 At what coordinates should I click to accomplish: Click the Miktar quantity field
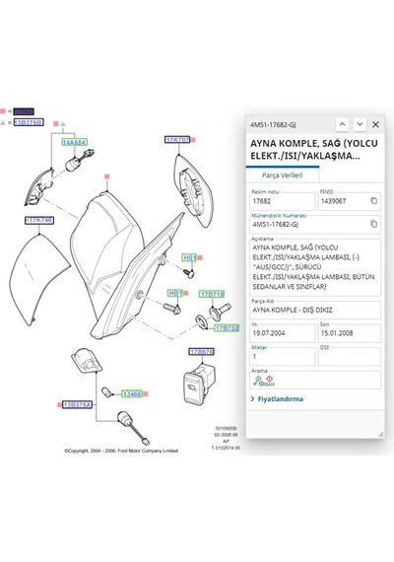tap(283, 356)
